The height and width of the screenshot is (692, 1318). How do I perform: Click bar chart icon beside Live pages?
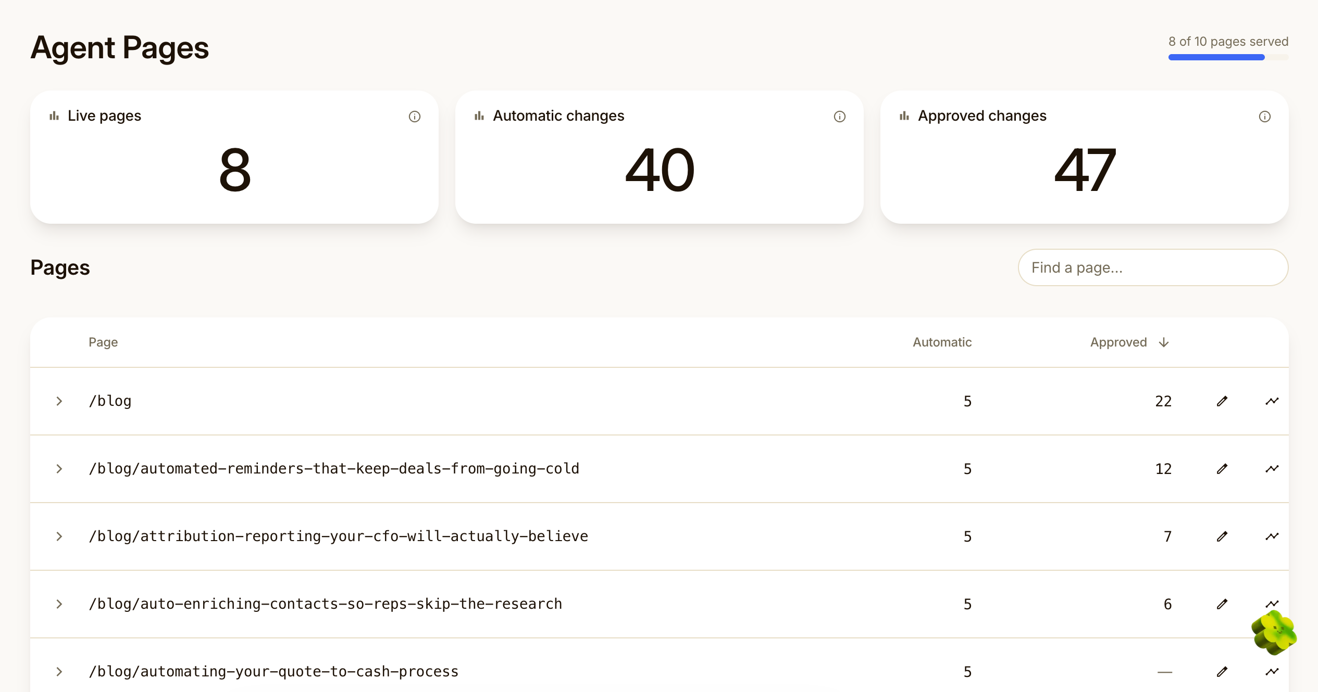pos(54,116)
